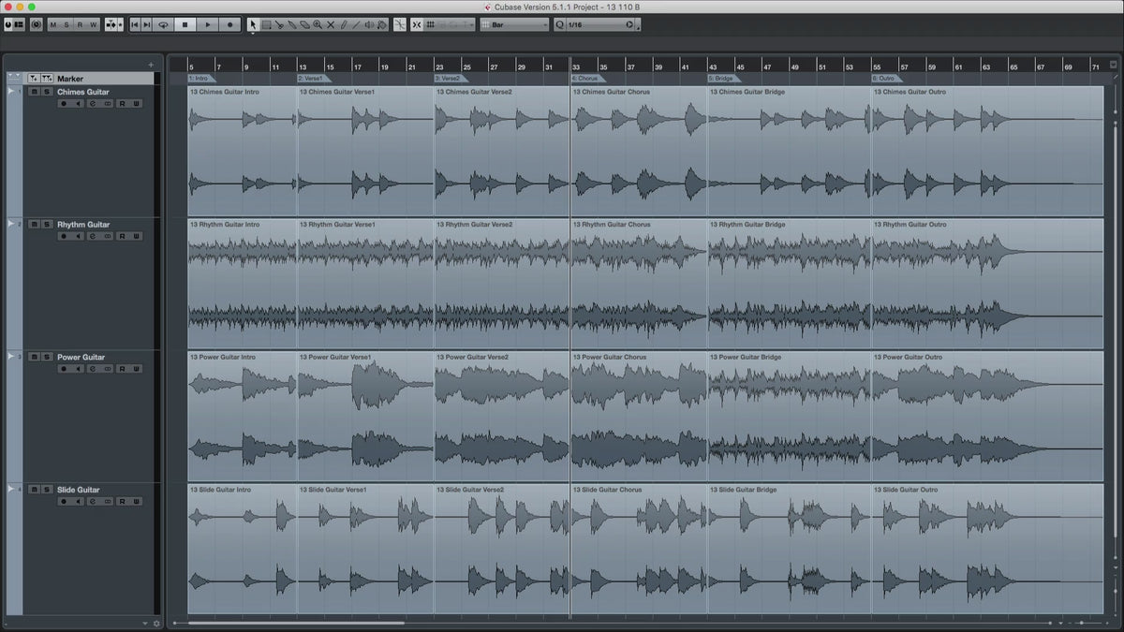Open the Bar snap type dropdown
Screen dimensions: 1124x632
tap(514, 25)
